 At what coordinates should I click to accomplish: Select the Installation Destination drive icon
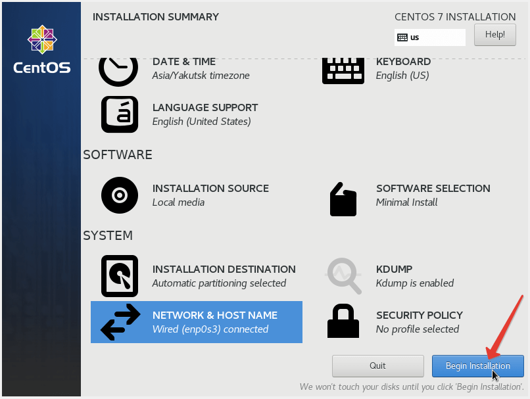pos(119,276)
